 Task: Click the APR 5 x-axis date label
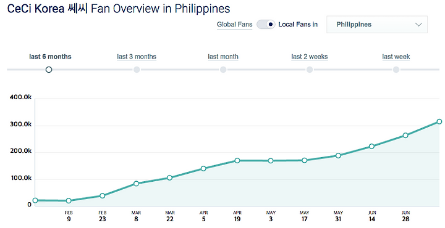pos(203,216)
